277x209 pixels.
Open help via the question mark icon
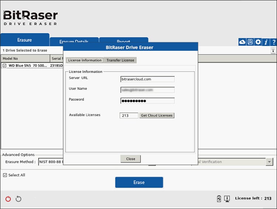point(273,42)
